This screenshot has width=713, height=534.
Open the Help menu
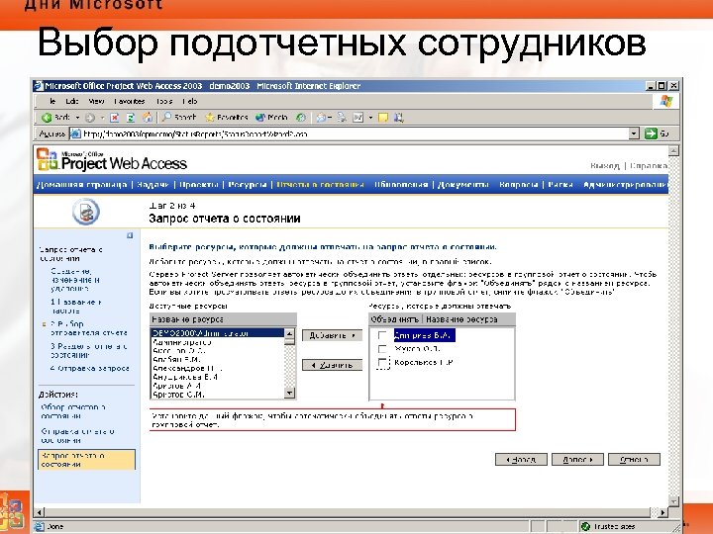pos(189,101)
